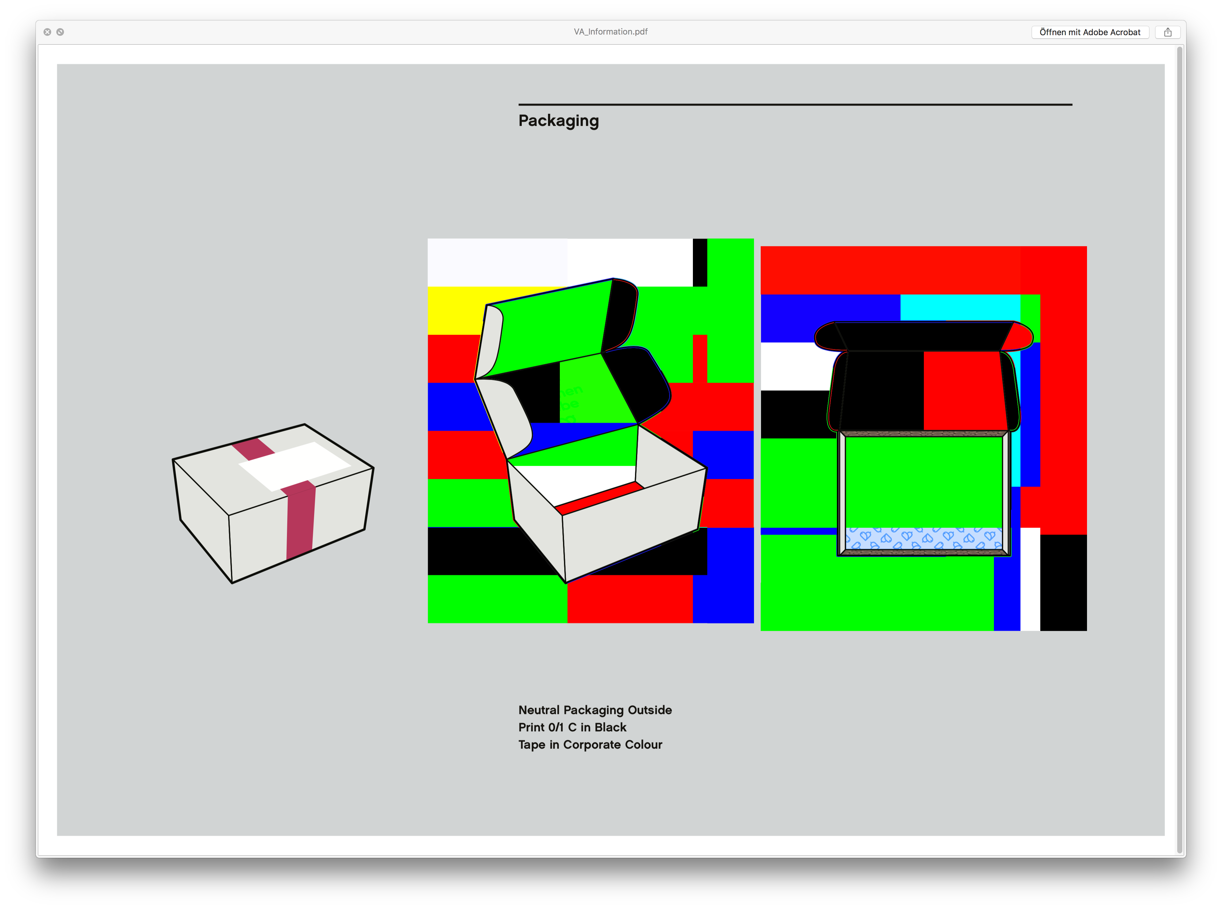Click the Share icon in title bar
Viewport: 1222px width, 909px height.
[x=1168, y=32]
